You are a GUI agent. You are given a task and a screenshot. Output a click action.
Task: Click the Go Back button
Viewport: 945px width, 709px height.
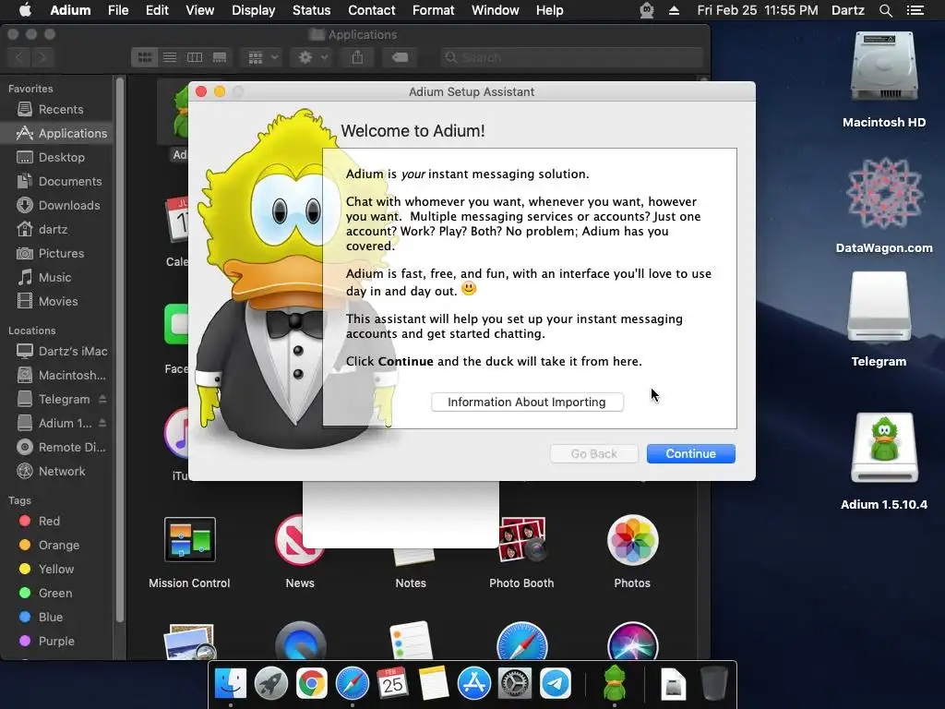pyautogui.click(x=593, y=453)
